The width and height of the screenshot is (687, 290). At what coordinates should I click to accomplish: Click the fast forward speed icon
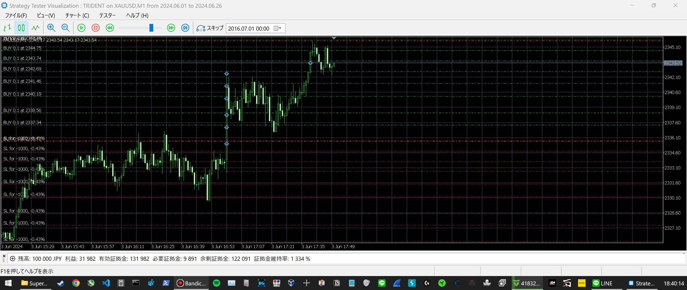[x=171, y=28]
